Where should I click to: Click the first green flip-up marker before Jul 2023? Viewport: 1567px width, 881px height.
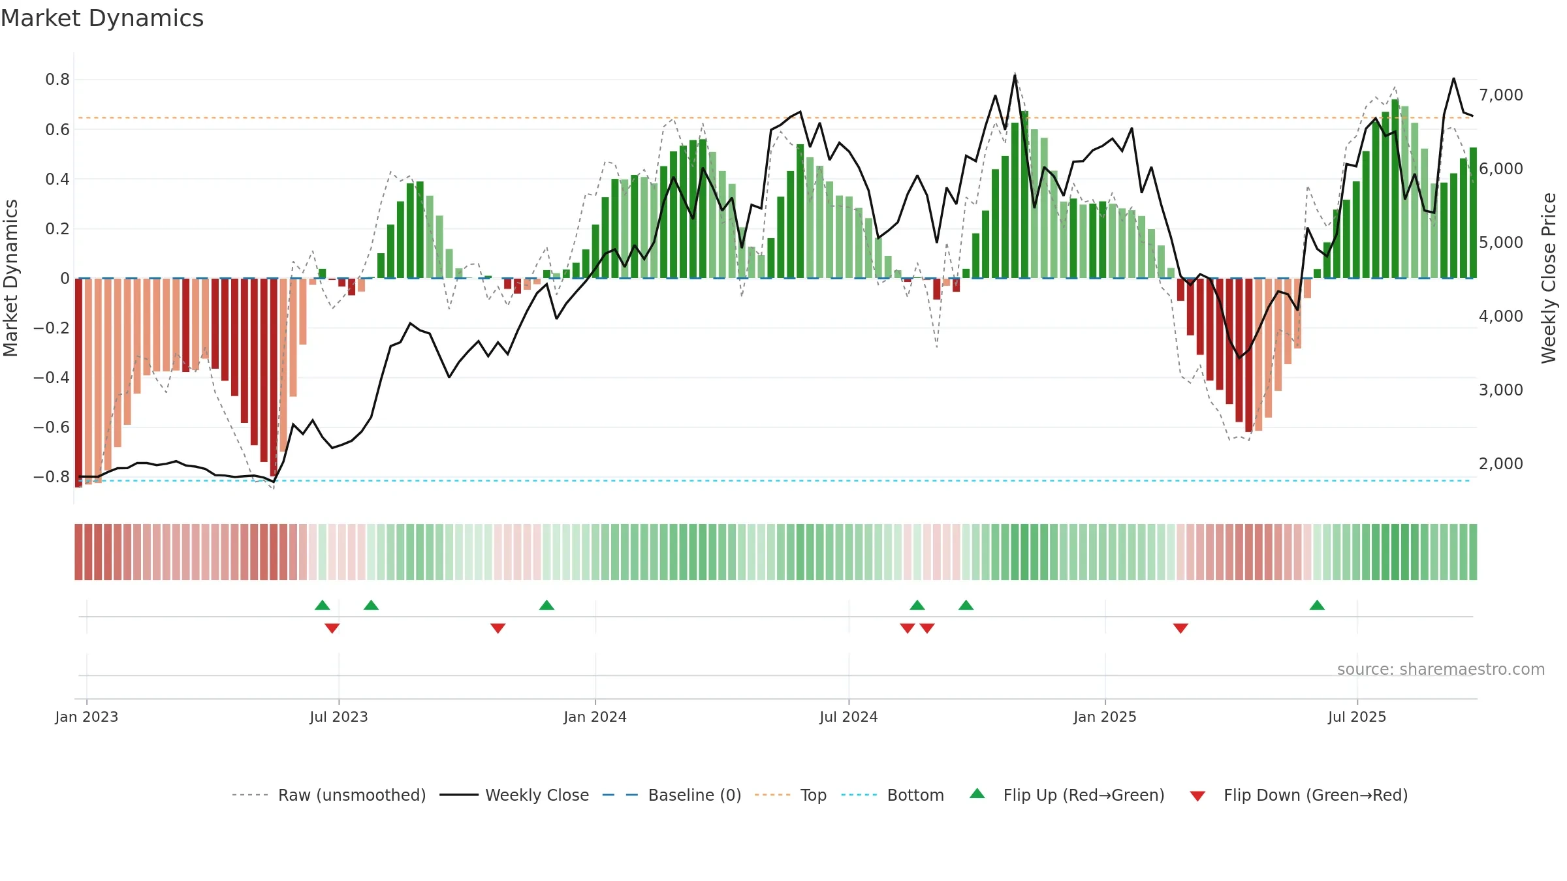(x=323, y=605)
